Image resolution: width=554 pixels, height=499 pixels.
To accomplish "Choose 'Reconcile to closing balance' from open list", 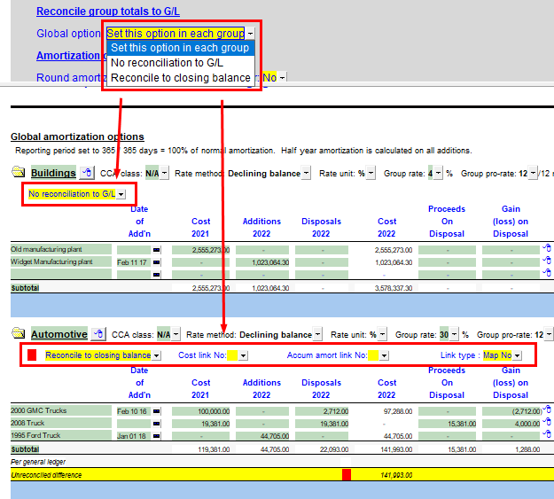I will tap(180, 78).
